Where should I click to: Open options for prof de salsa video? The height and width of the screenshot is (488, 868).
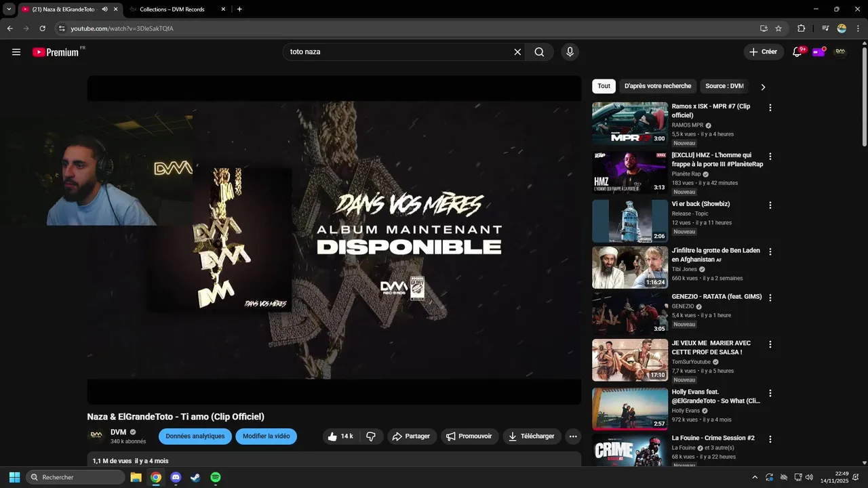pos(770,344)
